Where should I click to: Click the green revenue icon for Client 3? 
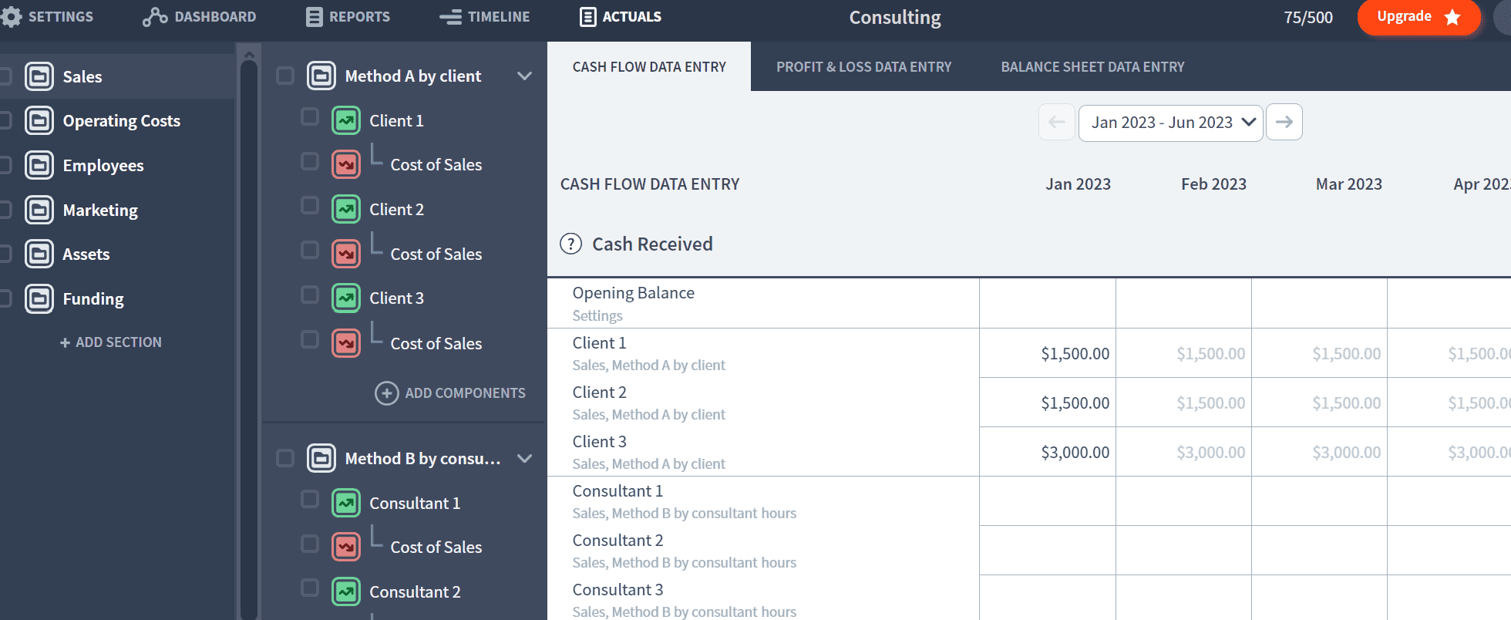pos(346,298)
